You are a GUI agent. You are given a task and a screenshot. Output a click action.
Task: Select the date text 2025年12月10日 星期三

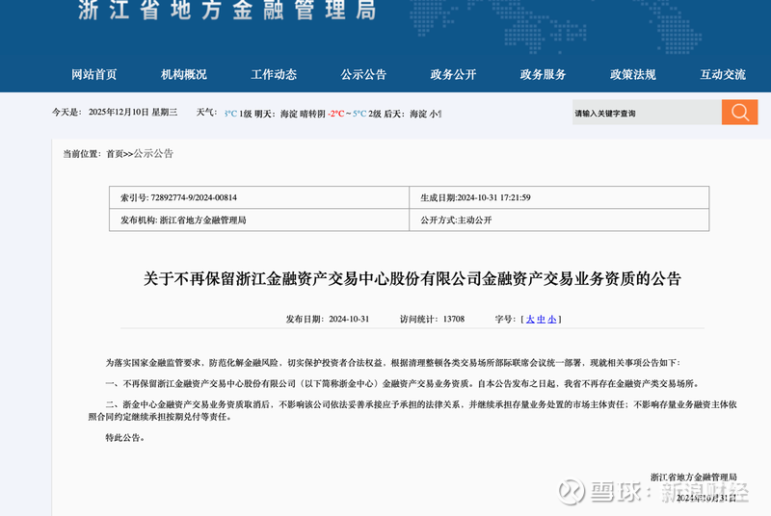[x=133, y=113]
